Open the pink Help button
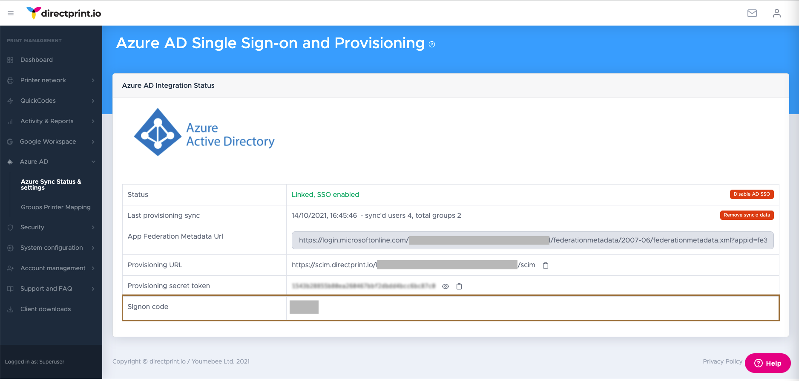Screen dimensions: 799x381 767,363
